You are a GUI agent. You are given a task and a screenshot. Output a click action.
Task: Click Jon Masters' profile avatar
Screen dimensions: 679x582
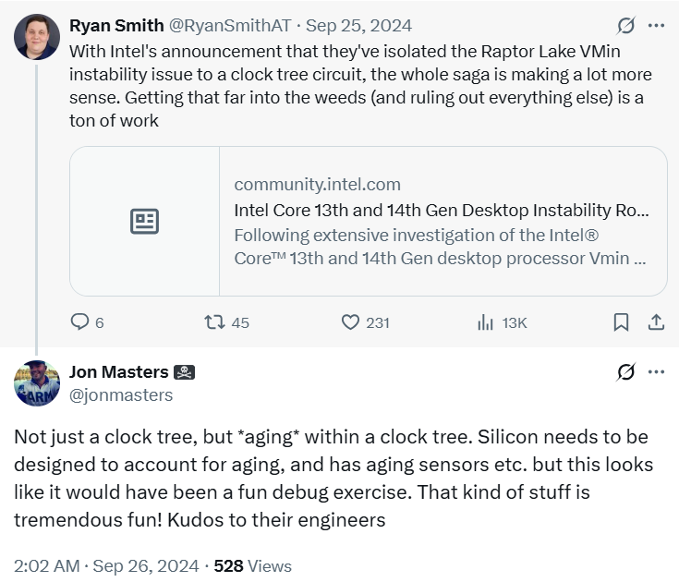click(37, 383)
